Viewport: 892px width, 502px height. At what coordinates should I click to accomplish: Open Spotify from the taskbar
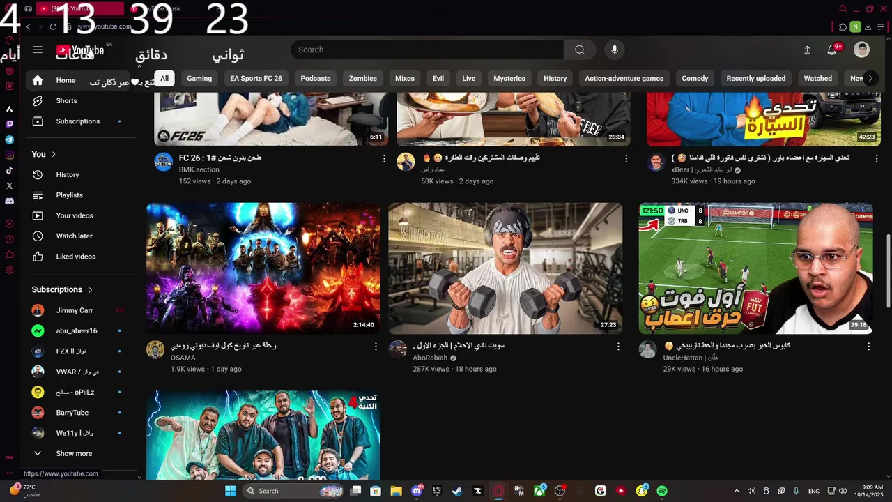click(662, 491)
